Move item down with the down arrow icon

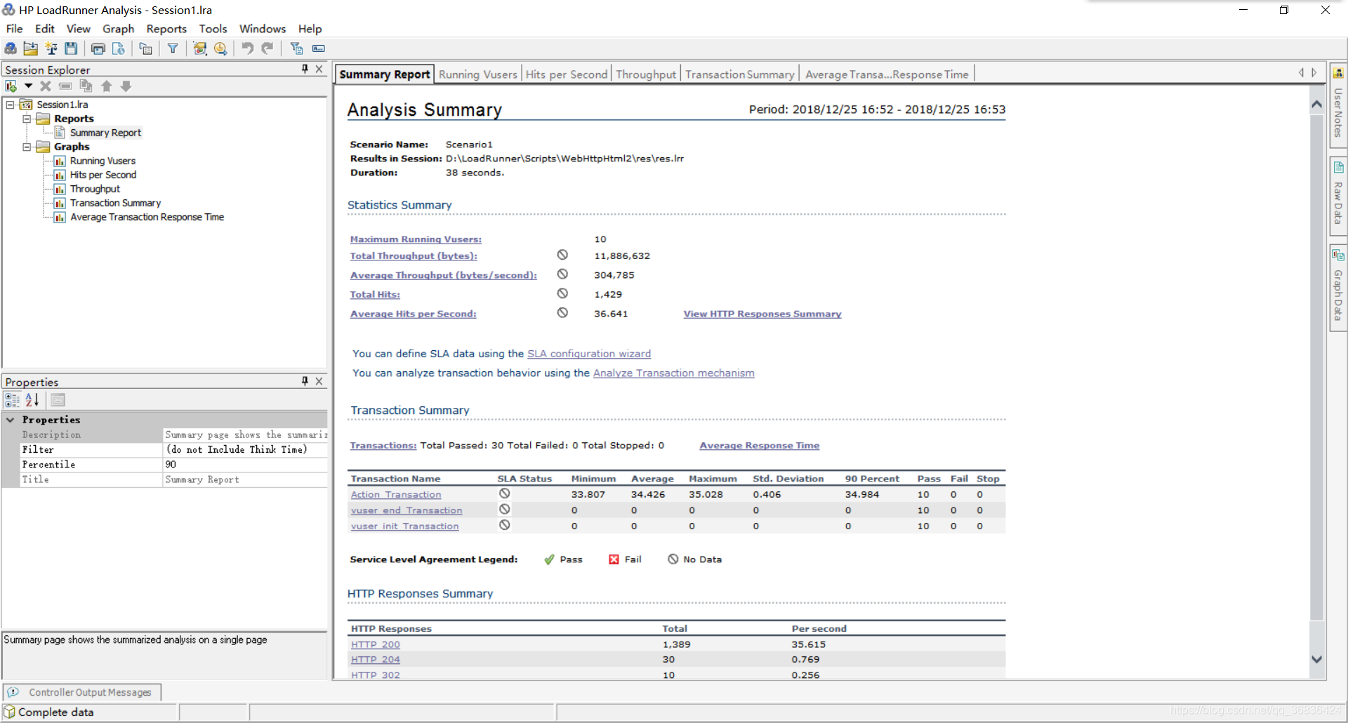126,86
